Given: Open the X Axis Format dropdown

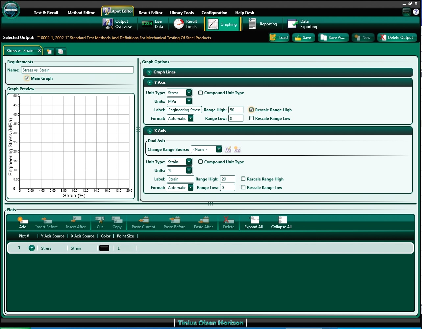Looking at the screenshot, I should pyautogui.click(x=190, y=188).
